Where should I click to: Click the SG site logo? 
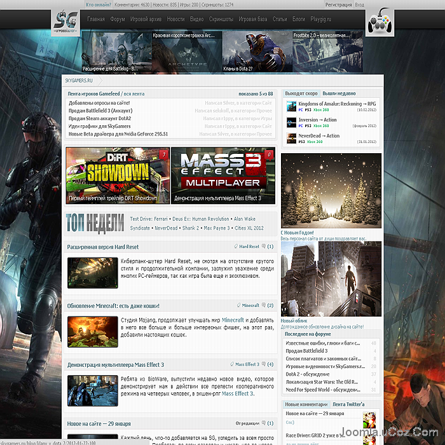point(65,22)
